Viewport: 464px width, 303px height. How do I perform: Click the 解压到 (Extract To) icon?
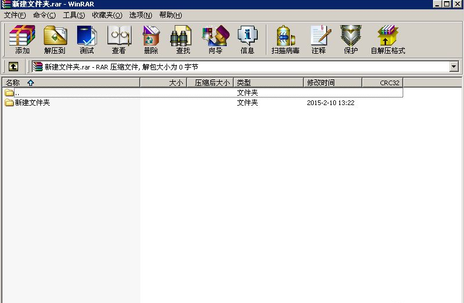tap(55, 39)
